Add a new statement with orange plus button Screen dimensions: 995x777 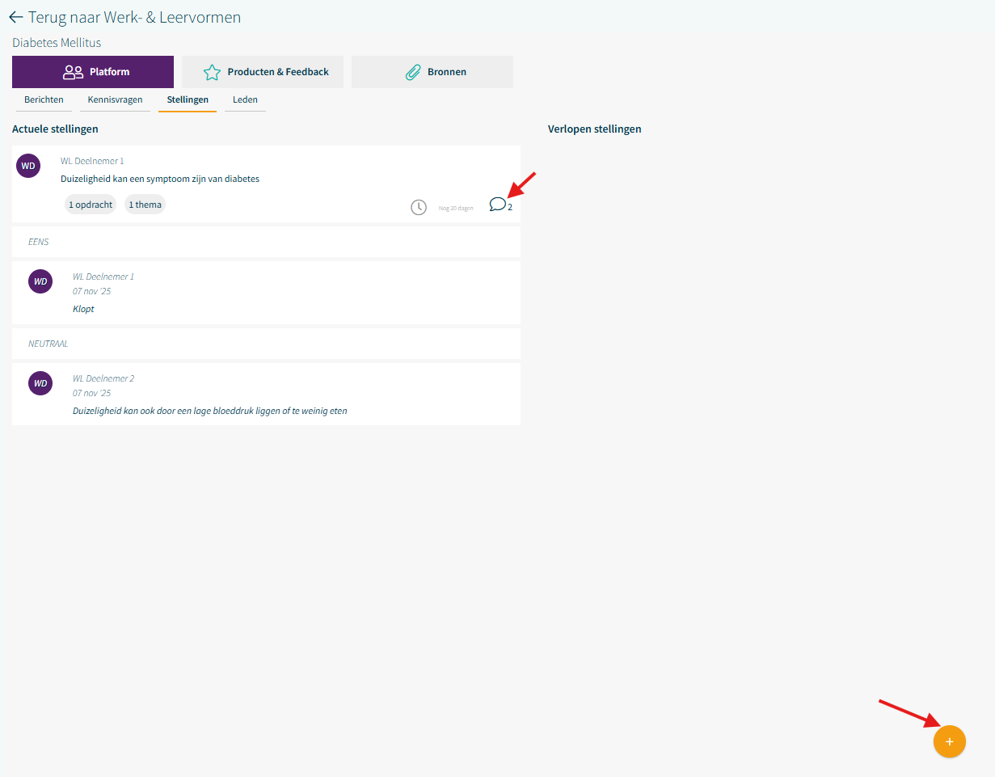949,741
